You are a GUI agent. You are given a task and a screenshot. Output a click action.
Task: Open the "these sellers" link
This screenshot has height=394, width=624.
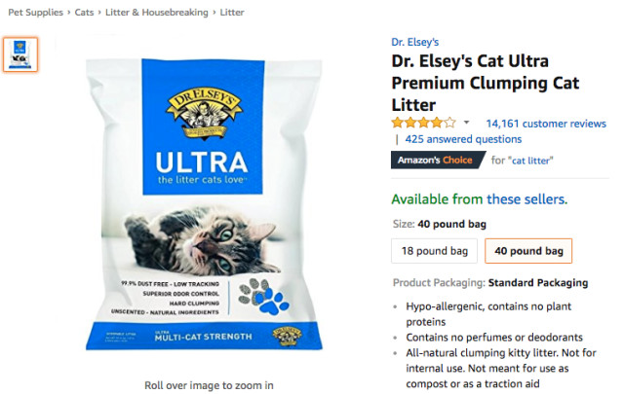(x=526, y=199)
